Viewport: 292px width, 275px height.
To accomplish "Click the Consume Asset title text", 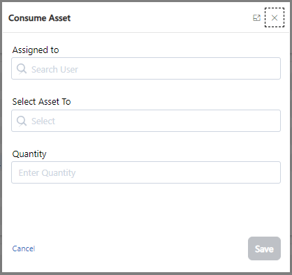I will coord(39,18).
